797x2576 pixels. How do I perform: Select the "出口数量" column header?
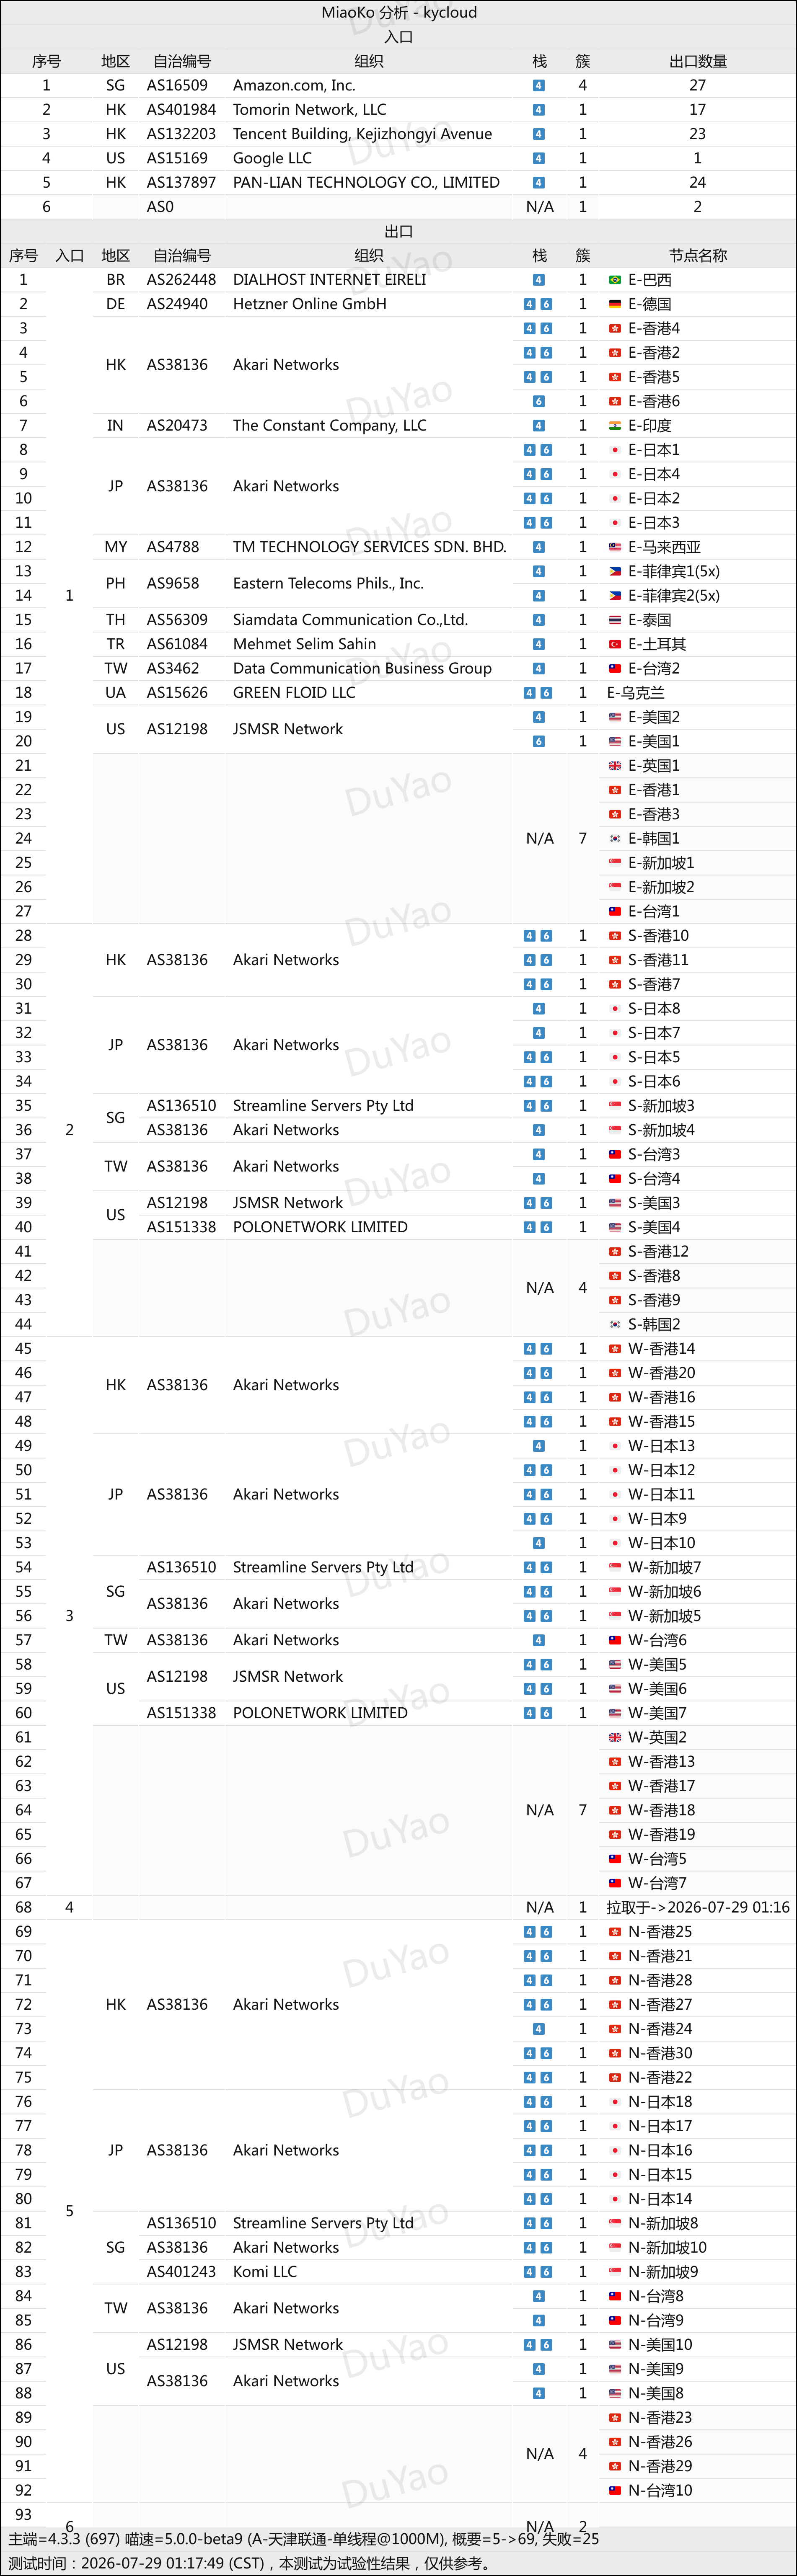pos(698,61)
